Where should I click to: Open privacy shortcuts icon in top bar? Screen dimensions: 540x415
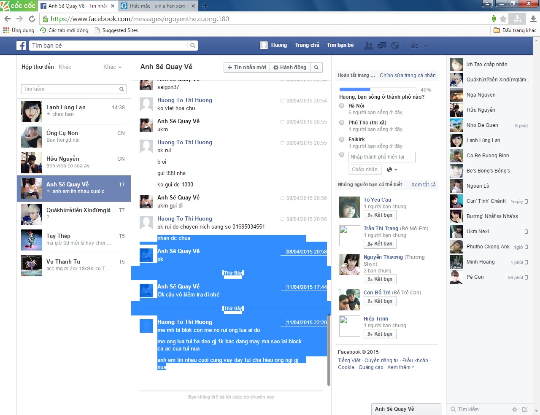tap(415, 46)
